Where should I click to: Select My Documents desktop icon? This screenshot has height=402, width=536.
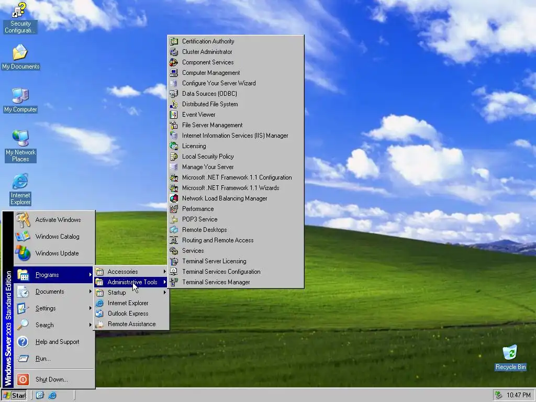[x=20, y=57]
